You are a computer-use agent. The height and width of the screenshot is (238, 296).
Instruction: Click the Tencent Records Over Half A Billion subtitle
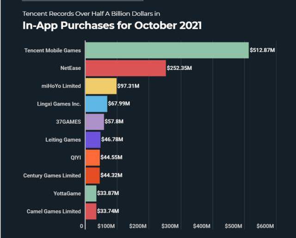[91, 14]
